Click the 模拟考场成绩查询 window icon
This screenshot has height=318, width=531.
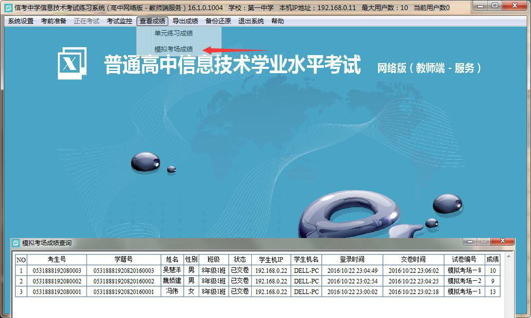(x=15, y=243)
